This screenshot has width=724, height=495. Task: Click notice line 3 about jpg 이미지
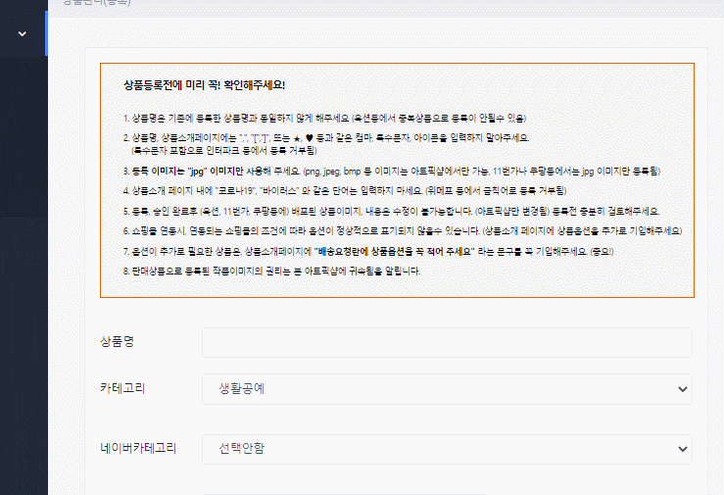click(x=392, y=172)
